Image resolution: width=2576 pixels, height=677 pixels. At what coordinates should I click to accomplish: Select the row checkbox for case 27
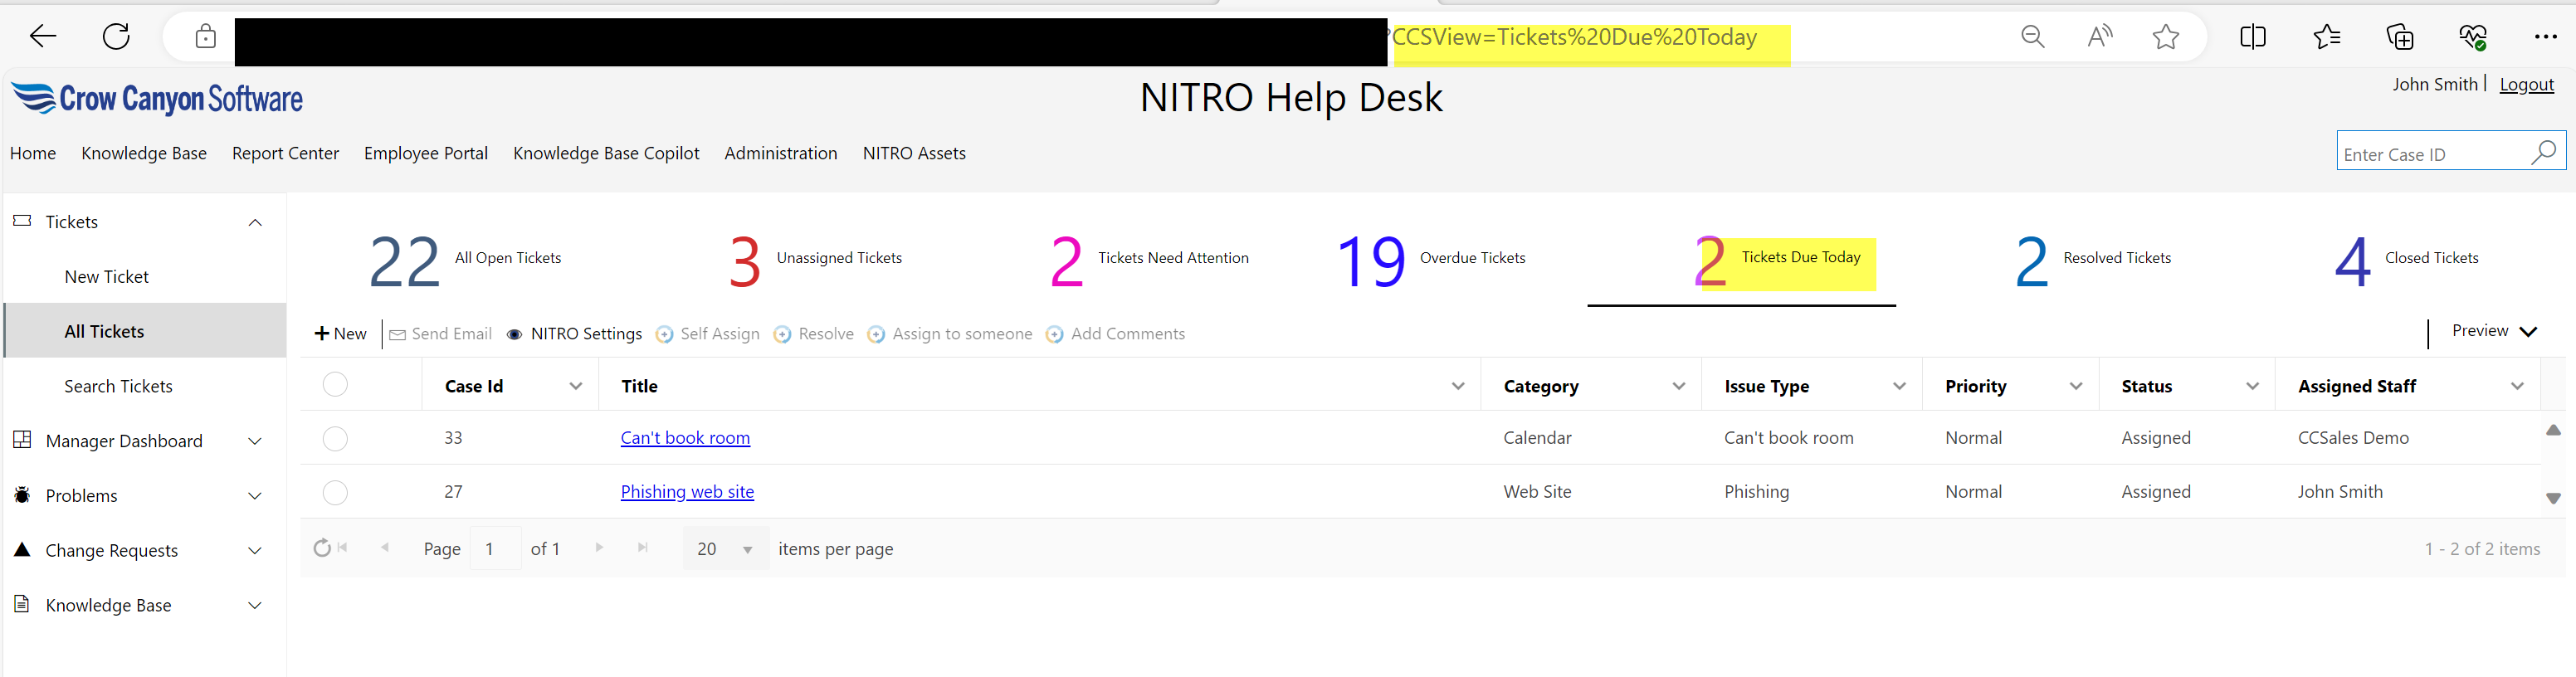(x=335, y=493)
